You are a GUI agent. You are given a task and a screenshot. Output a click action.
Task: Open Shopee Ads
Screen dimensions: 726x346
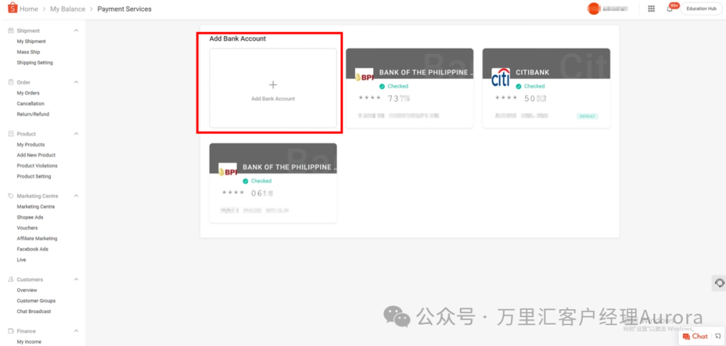(x=30, y=217)
